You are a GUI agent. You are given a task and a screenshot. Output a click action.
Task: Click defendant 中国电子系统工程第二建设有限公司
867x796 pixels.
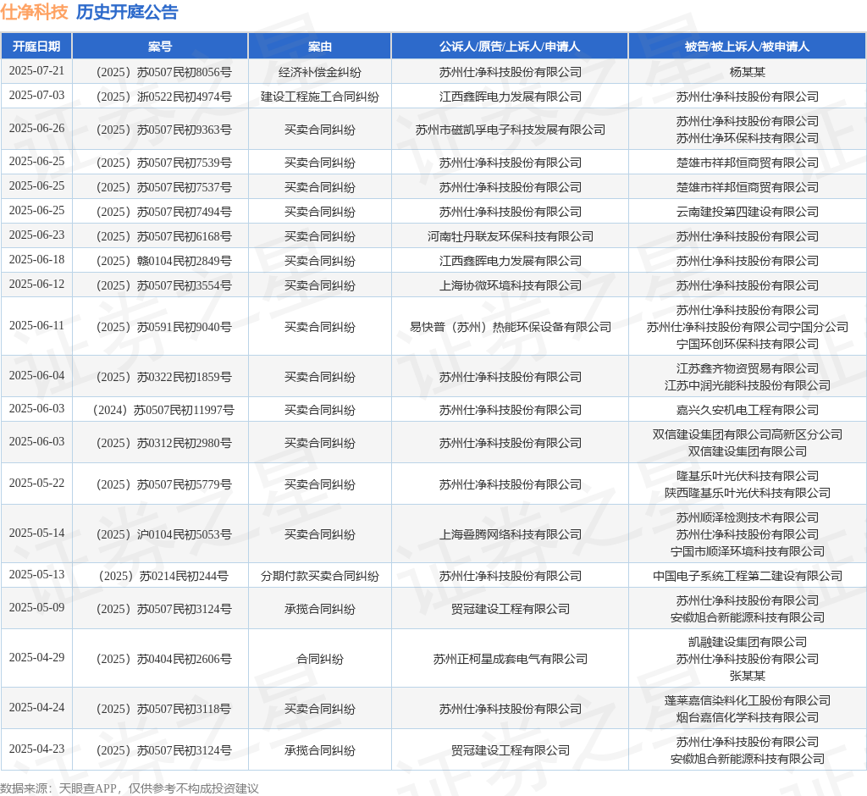747,575
